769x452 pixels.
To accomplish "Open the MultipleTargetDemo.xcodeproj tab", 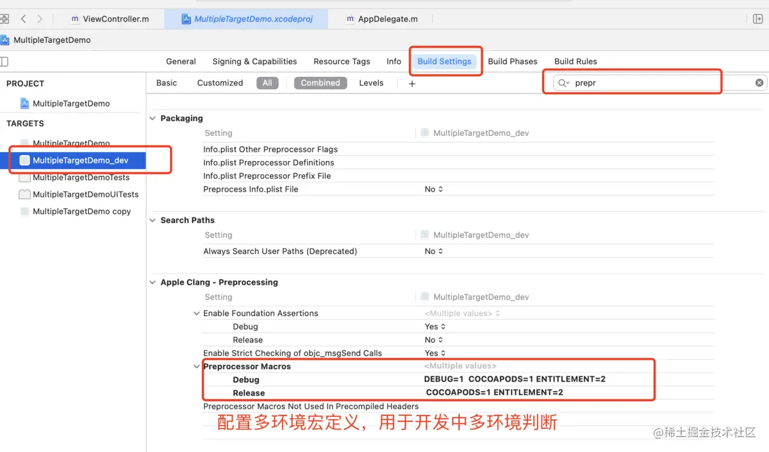I will [247, 19].
